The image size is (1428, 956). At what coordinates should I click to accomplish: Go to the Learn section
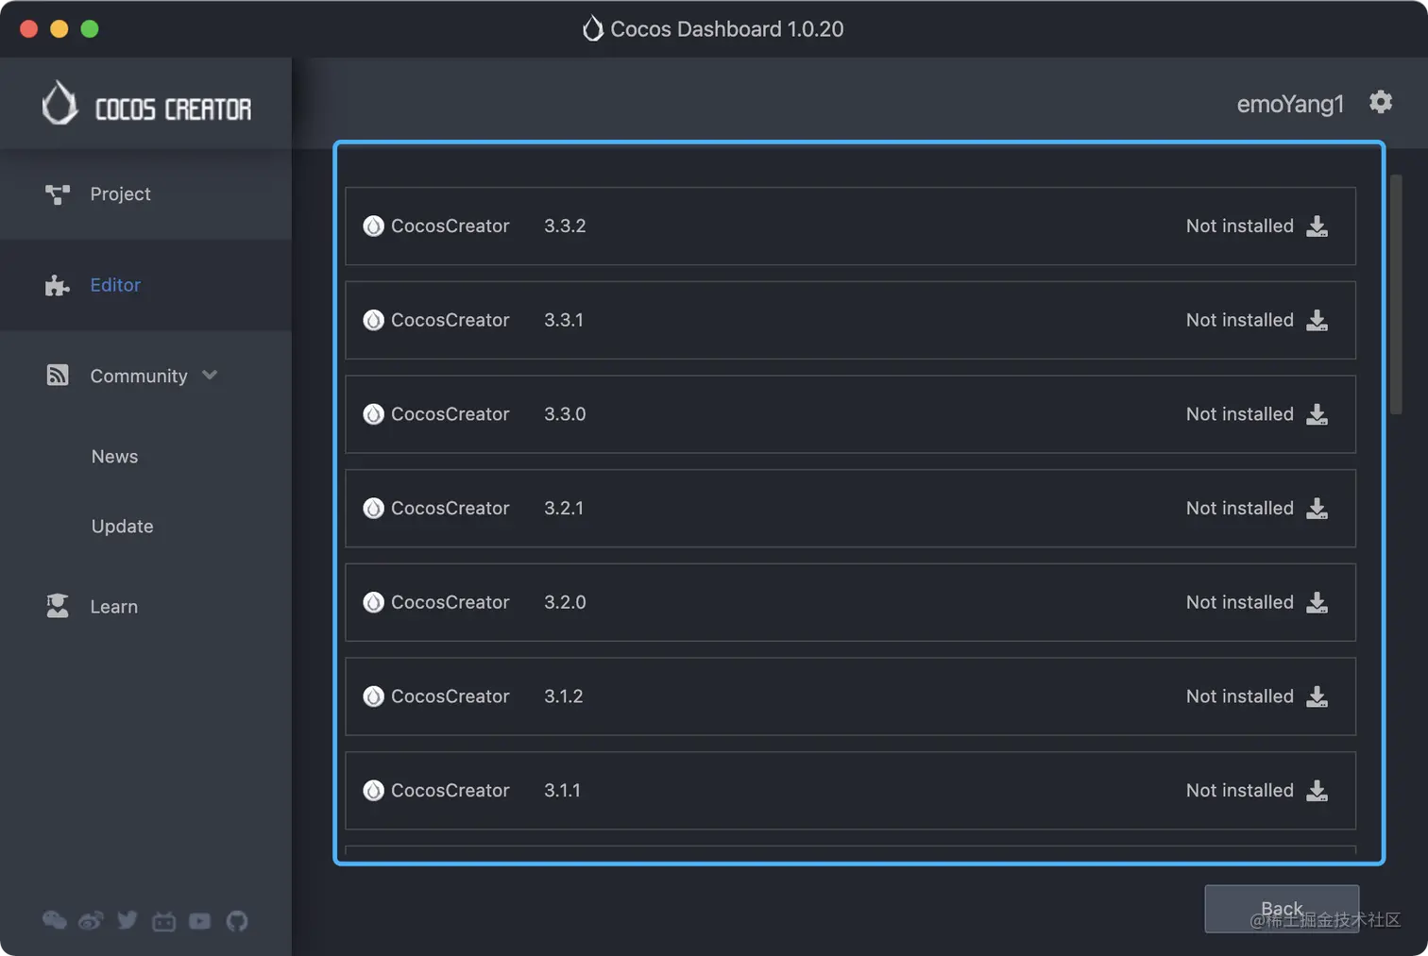pos(113,607)
